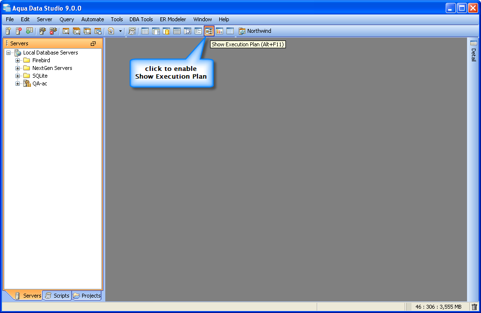This screenshot has height=313, width=481.
Task: Click the QA-ac server icon
Action: tap(27, 83)
